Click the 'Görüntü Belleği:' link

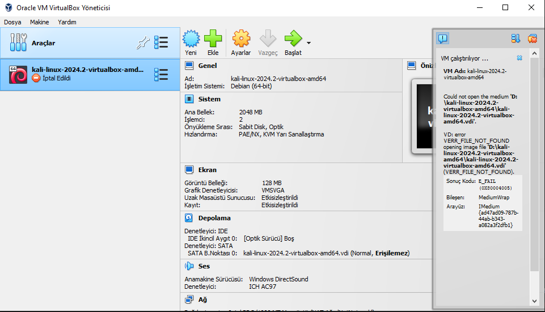click(206, 183)
